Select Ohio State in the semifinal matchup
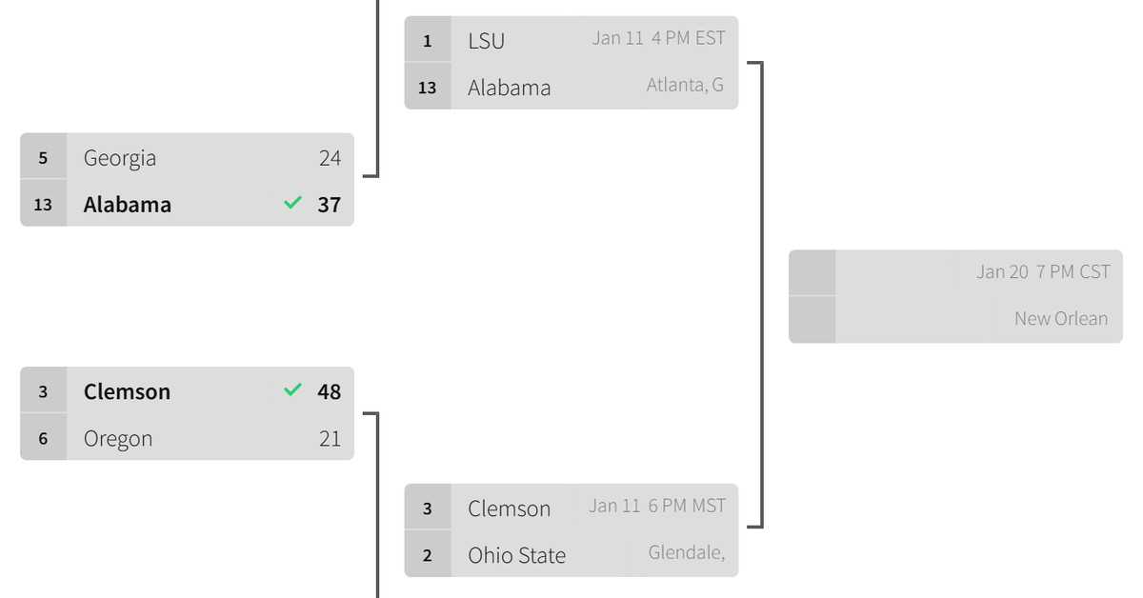Viewport: 1143px width, 598px height. click(516, 555)
